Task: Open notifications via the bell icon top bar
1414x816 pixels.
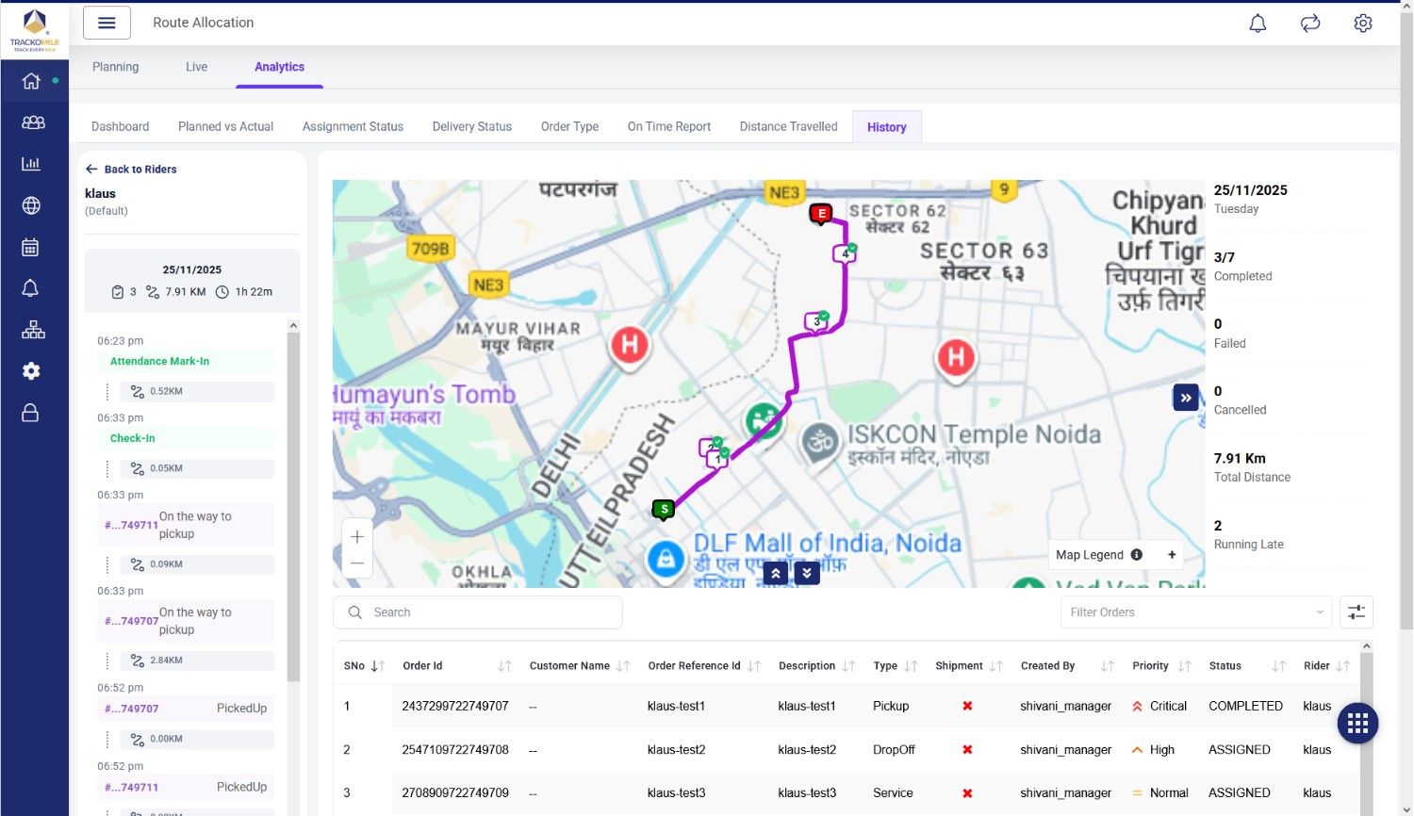Action: pos(1258,23)
